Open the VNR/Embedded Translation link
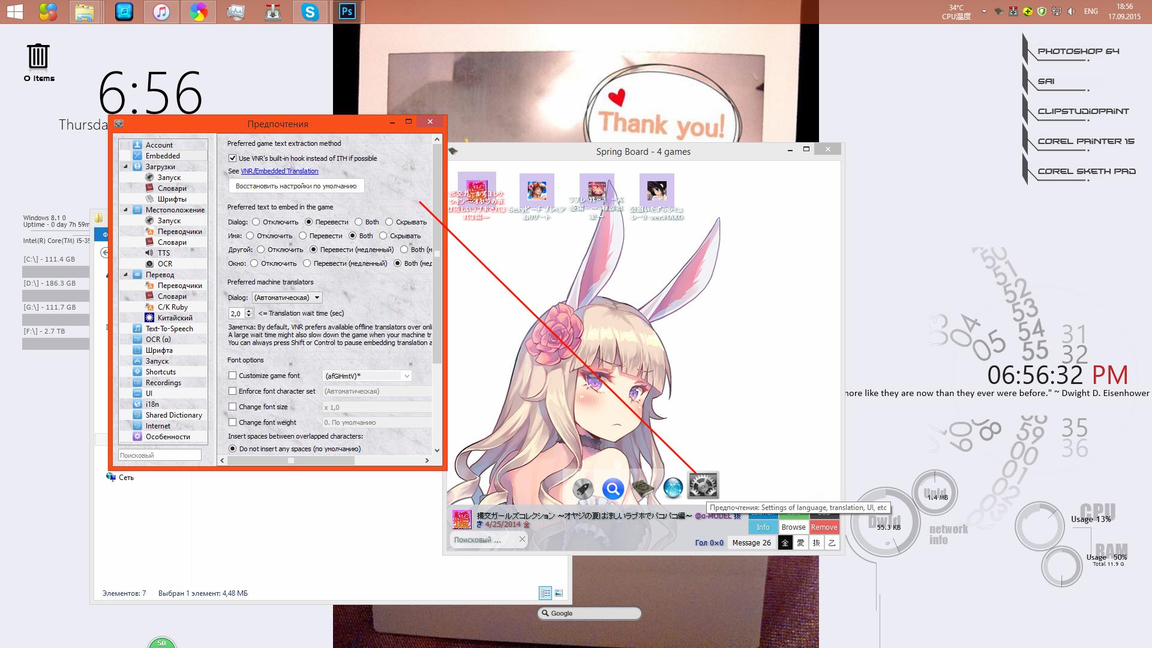Viewport: 1152px width, 648px height. pos(280,171)
